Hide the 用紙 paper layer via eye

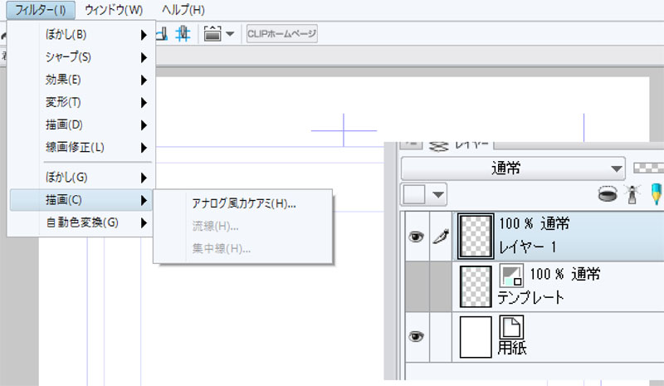tap(416, 336)
